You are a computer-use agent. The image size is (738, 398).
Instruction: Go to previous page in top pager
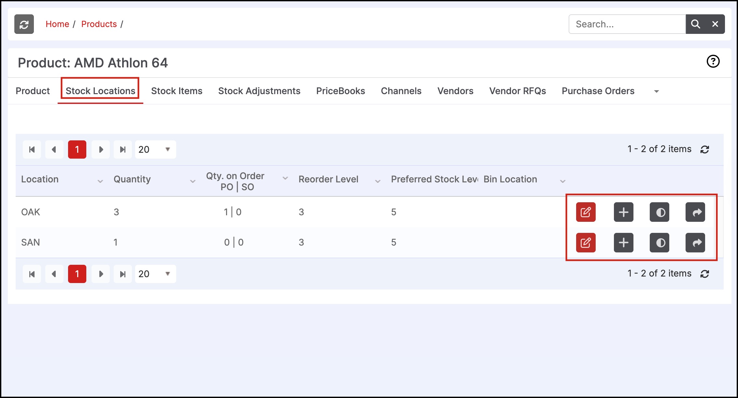[x=54, y=149]
